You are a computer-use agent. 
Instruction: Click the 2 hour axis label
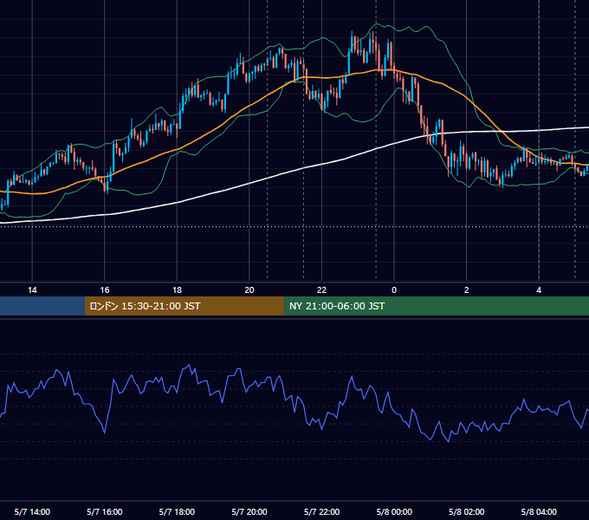point(467,290)
